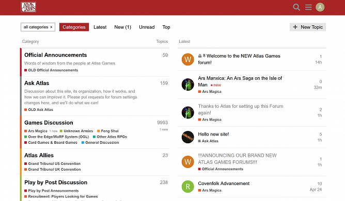Select the Categories tab button

[x=74, y=27]
